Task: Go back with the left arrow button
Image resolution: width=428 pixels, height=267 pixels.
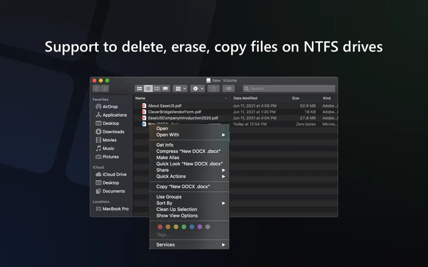Action: click(x=97, y=88)
